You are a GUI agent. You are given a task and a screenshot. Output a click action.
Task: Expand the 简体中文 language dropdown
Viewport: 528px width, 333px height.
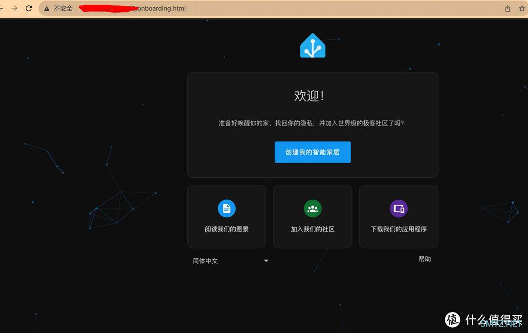pos(230,261)
